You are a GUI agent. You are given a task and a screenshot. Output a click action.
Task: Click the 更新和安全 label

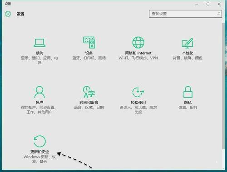tap(39, 152)
